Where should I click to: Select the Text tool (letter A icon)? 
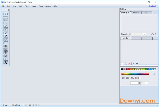coord(6,63)
